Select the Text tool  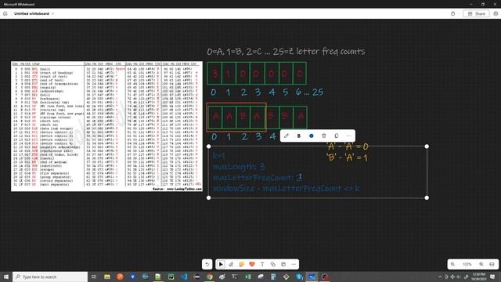click(262, 265)
